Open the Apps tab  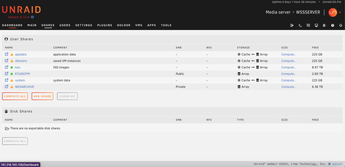(151, 25)
